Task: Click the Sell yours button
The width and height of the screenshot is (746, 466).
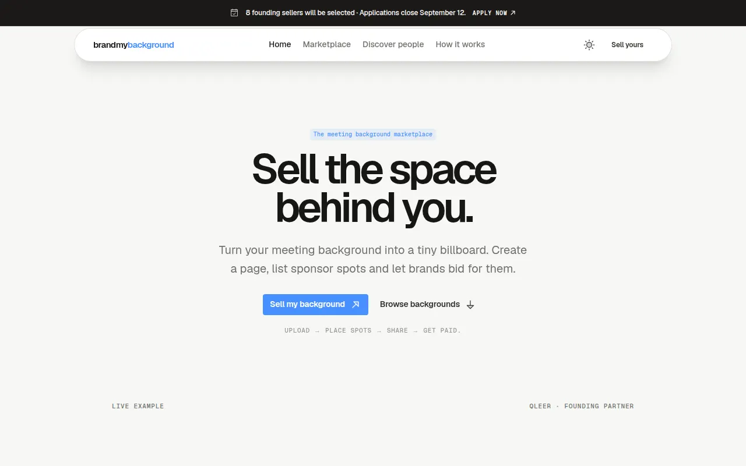Action: [x=627, y=45]
